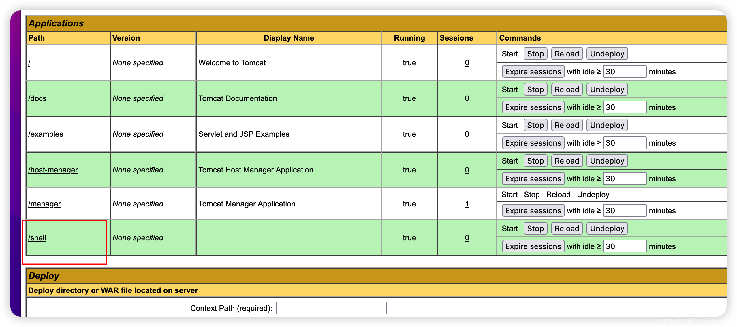
Task: Expire sessions for /docs
Action: point(533,107)
